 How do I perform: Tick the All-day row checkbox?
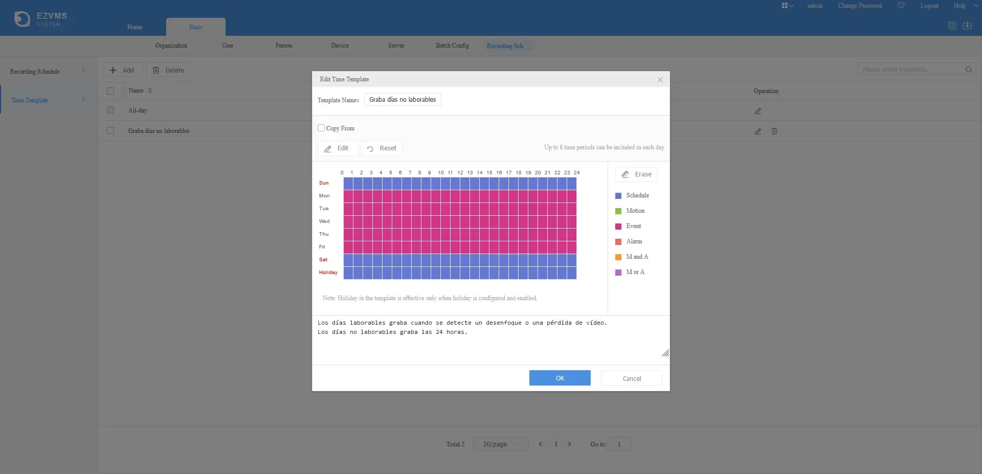110,110
